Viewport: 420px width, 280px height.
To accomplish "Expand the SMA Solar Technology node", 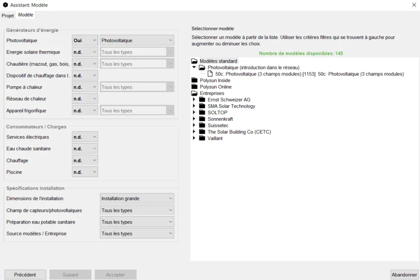I will point(194,106).
